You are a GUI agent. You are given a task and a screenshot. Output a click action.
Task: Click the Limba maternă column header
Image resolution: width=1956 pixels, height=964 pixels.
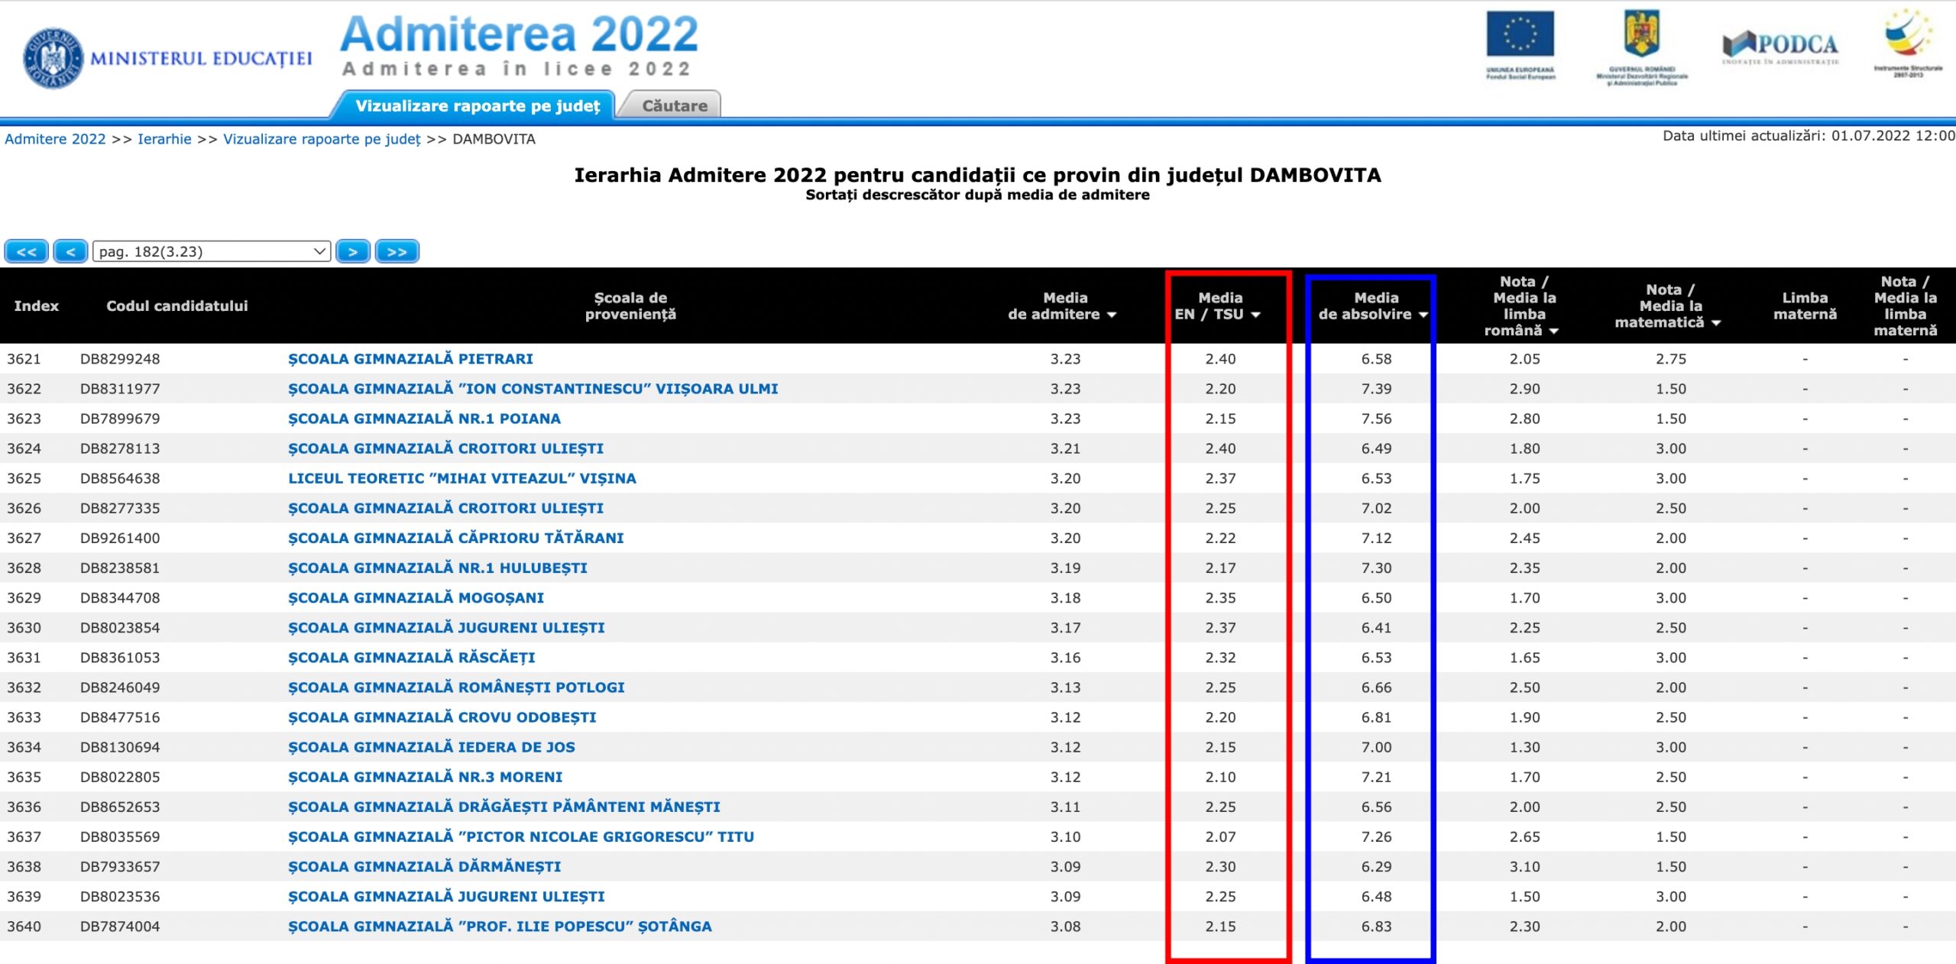(1805, 306)
